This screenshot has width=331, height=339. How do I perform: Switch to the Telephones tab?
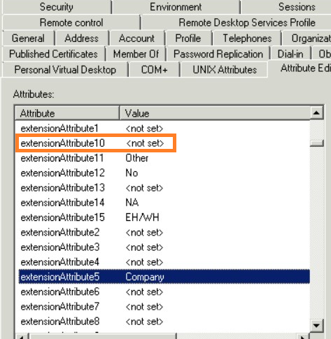point(247,38)
